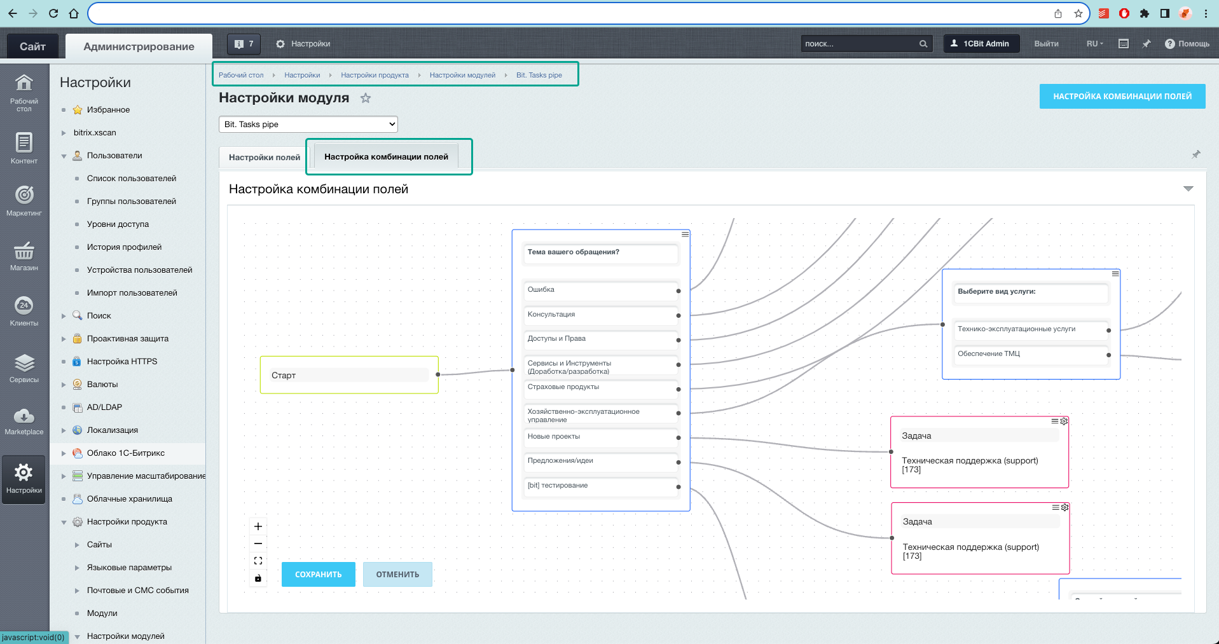
Task: Open the RU language dropdown
Action: pyautogui.click(x=1095, y=44)
